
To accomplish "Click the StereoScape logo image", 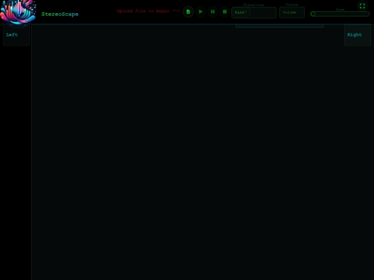I will coord(18,12).
